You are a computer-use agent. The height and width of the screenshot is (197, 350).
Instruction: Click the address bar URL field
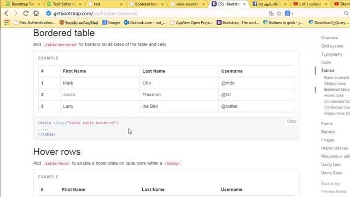(x=156, y=13)
